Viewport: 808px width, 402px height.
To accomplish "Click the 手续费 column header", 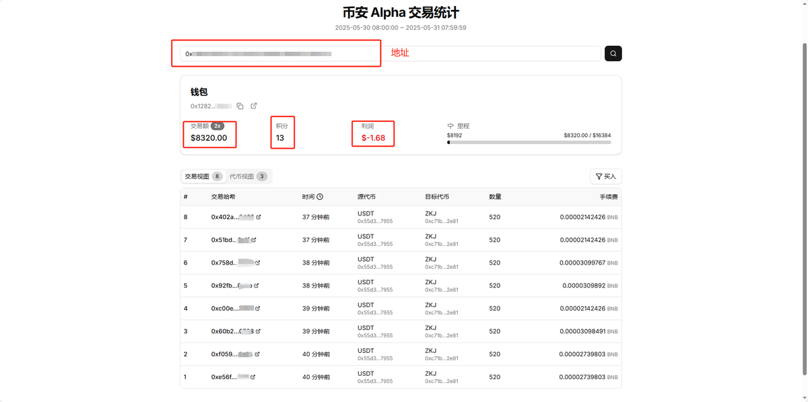I will [x=609, y=197].
